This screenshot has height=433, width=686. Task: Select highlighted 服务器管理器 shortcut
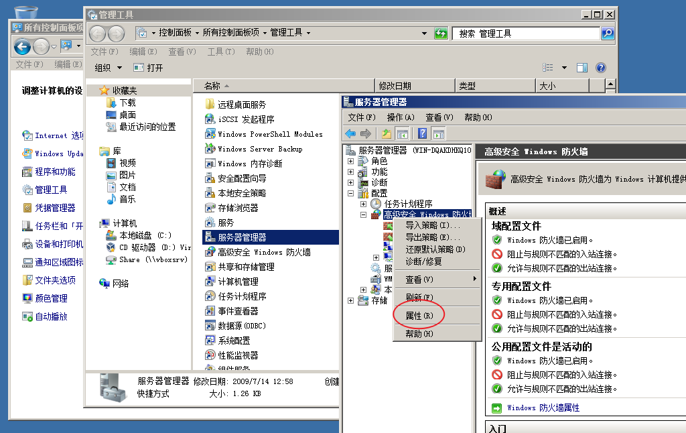coord(271,237)
